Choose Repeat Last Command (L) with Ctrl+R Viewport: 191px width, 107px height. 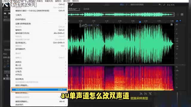coord(39,11)
